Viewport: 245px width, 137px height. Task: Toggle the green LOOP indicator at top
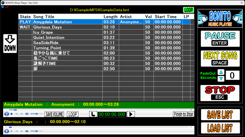(188, 10)
